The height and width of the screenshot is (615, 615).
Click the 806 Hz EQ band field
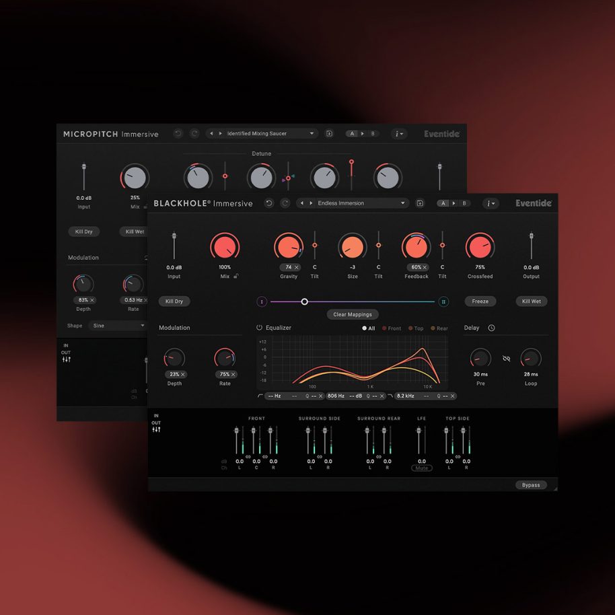[336, 396]
